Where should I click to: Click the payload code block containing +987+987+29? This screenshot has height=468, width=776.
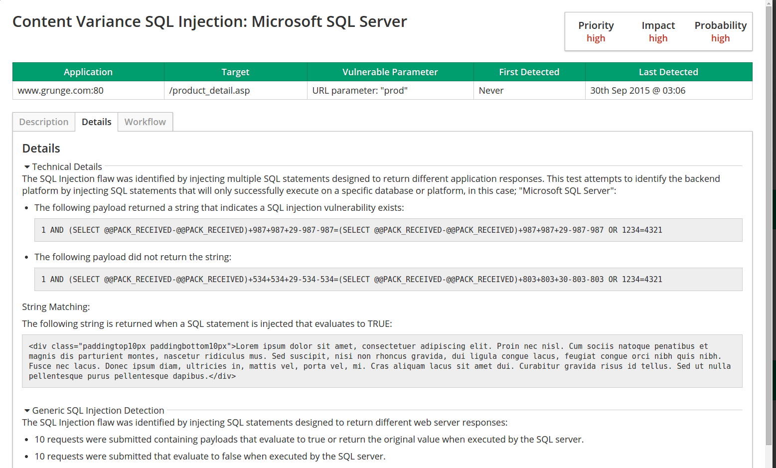tap(388, 230)
